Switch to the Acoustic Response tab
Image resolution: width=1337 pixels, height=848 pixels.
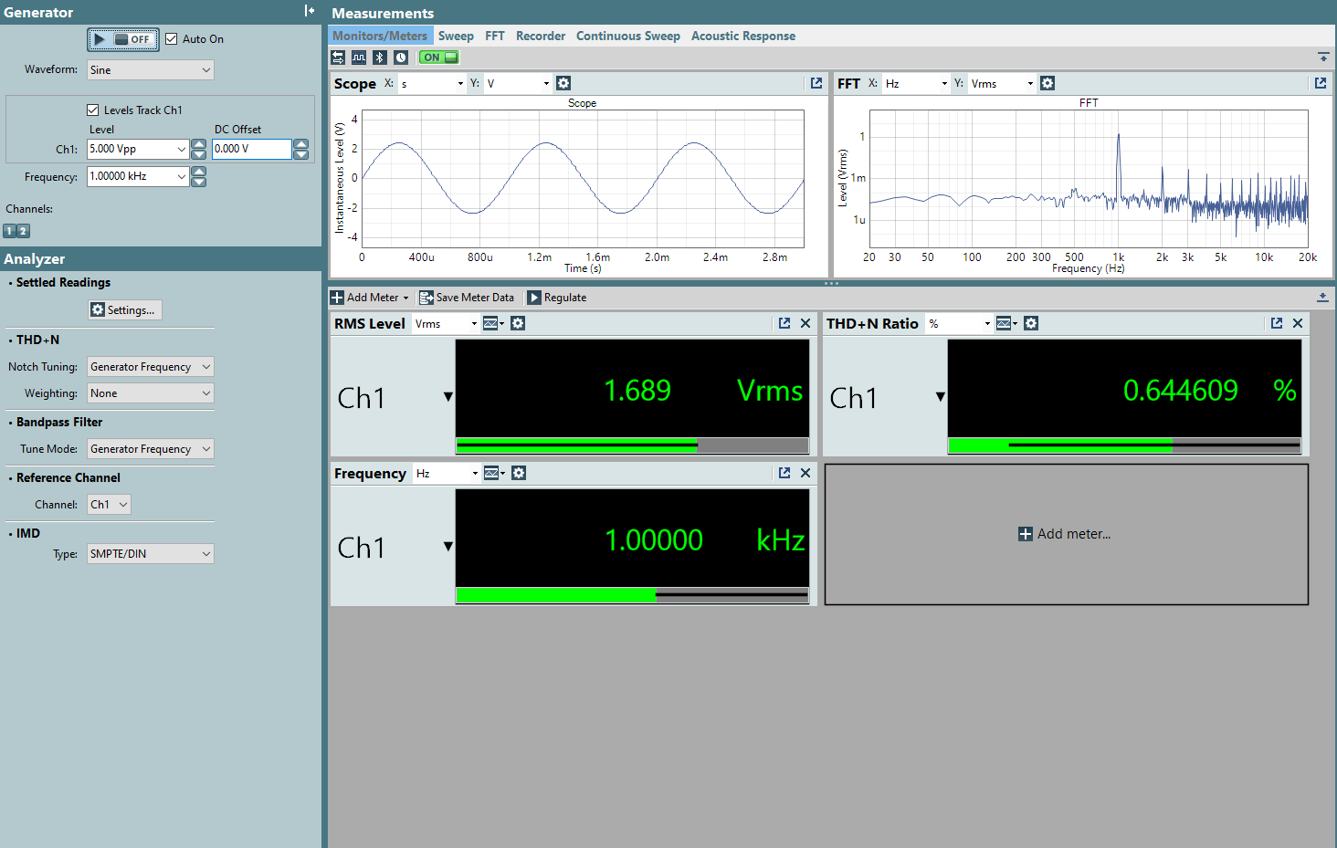tap(743, 37)
